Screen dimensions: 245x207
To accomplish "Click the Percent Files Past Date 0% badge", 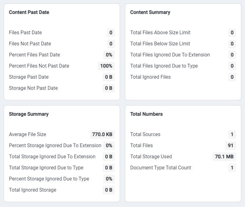I will coord(109,55).
